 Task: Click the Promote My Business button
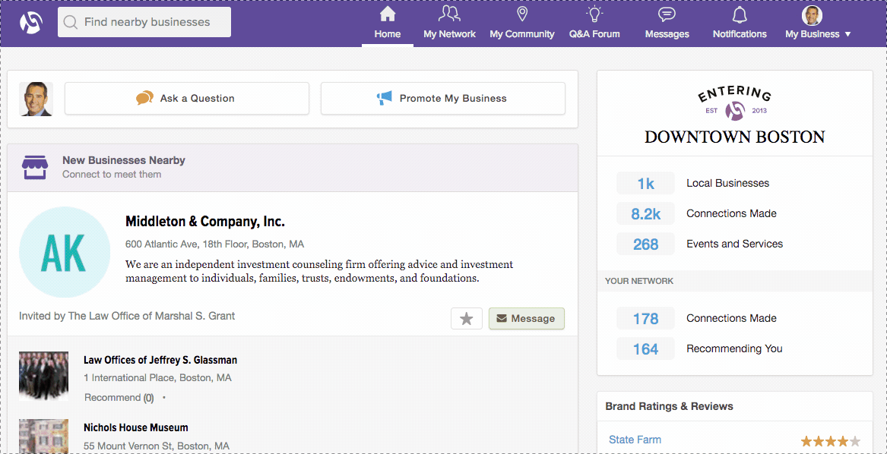point(443,99)
